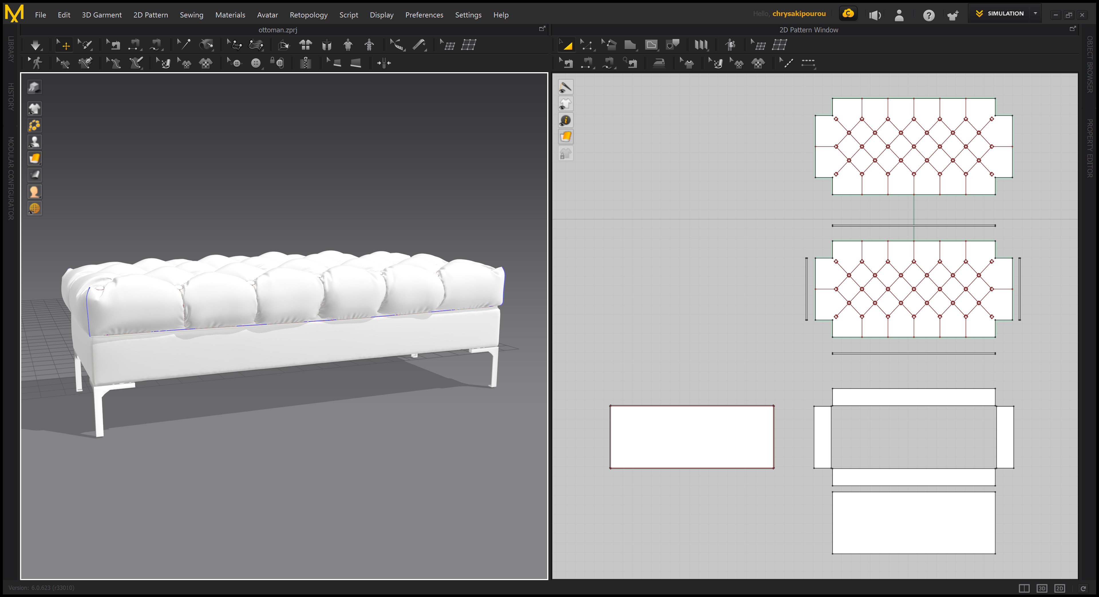
Task: Toggle avatar visibility in 3D viewport
Action: (x=35, y=141)
